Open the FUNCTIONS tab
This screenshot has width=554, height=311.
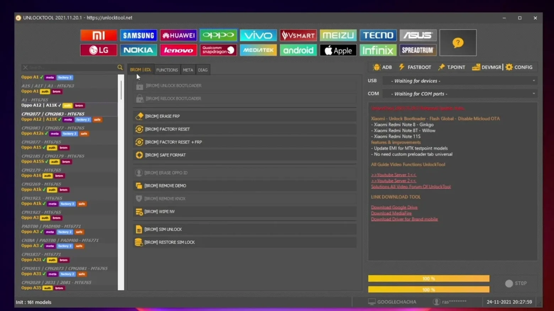(x=167, y=70)
